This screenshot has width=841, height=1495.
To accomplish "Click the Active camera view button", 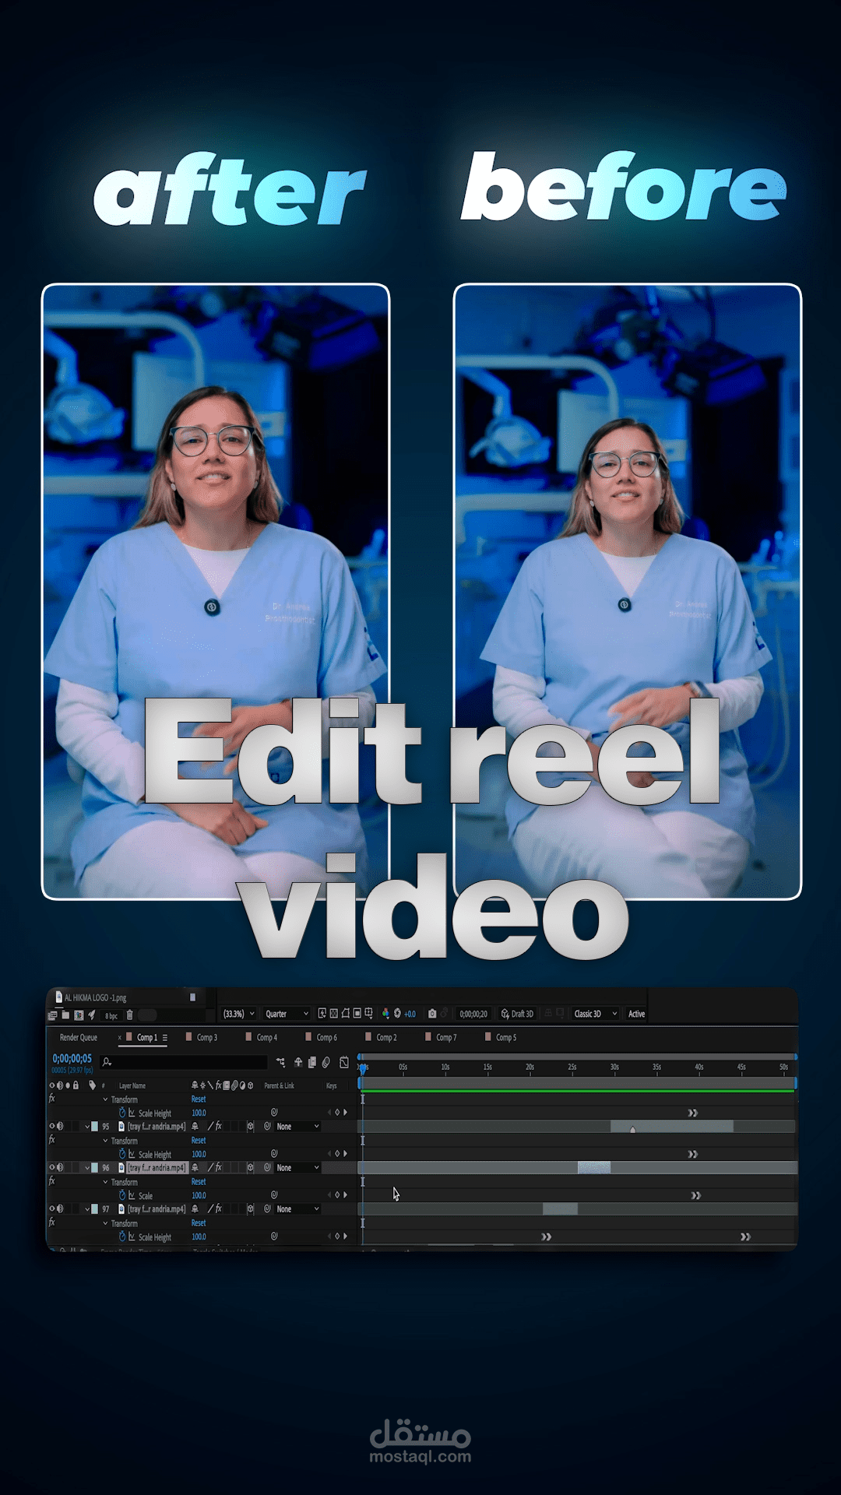I will [636, 1014].
